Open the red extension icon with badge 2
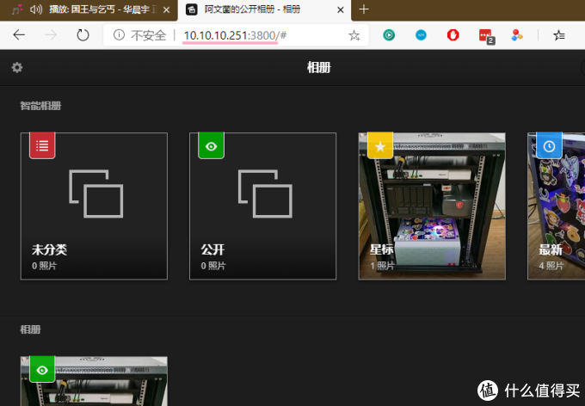This screenshot has height=406, width=585. [487, 36]
